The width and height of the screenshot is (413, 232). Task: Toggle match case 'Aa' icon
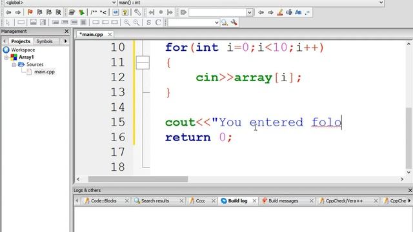(x=298, y=12)
